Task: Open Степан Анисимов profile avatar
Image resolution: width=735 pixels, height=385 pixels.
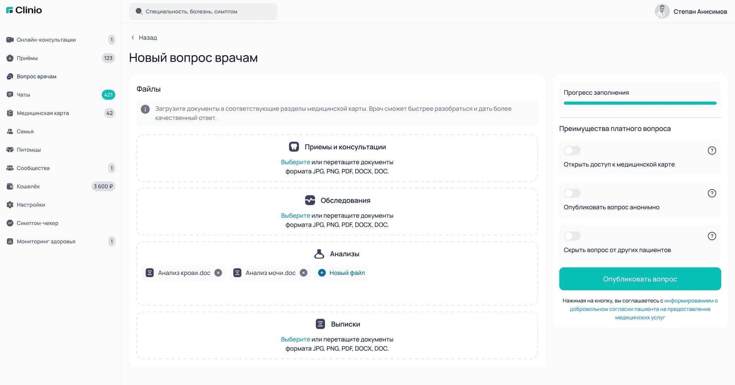Action: tap(662, 11)
